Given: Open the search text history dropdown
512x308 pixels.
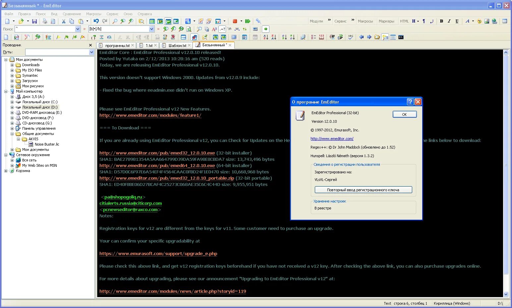Looking at the screenshot, I should click(78, 29).
